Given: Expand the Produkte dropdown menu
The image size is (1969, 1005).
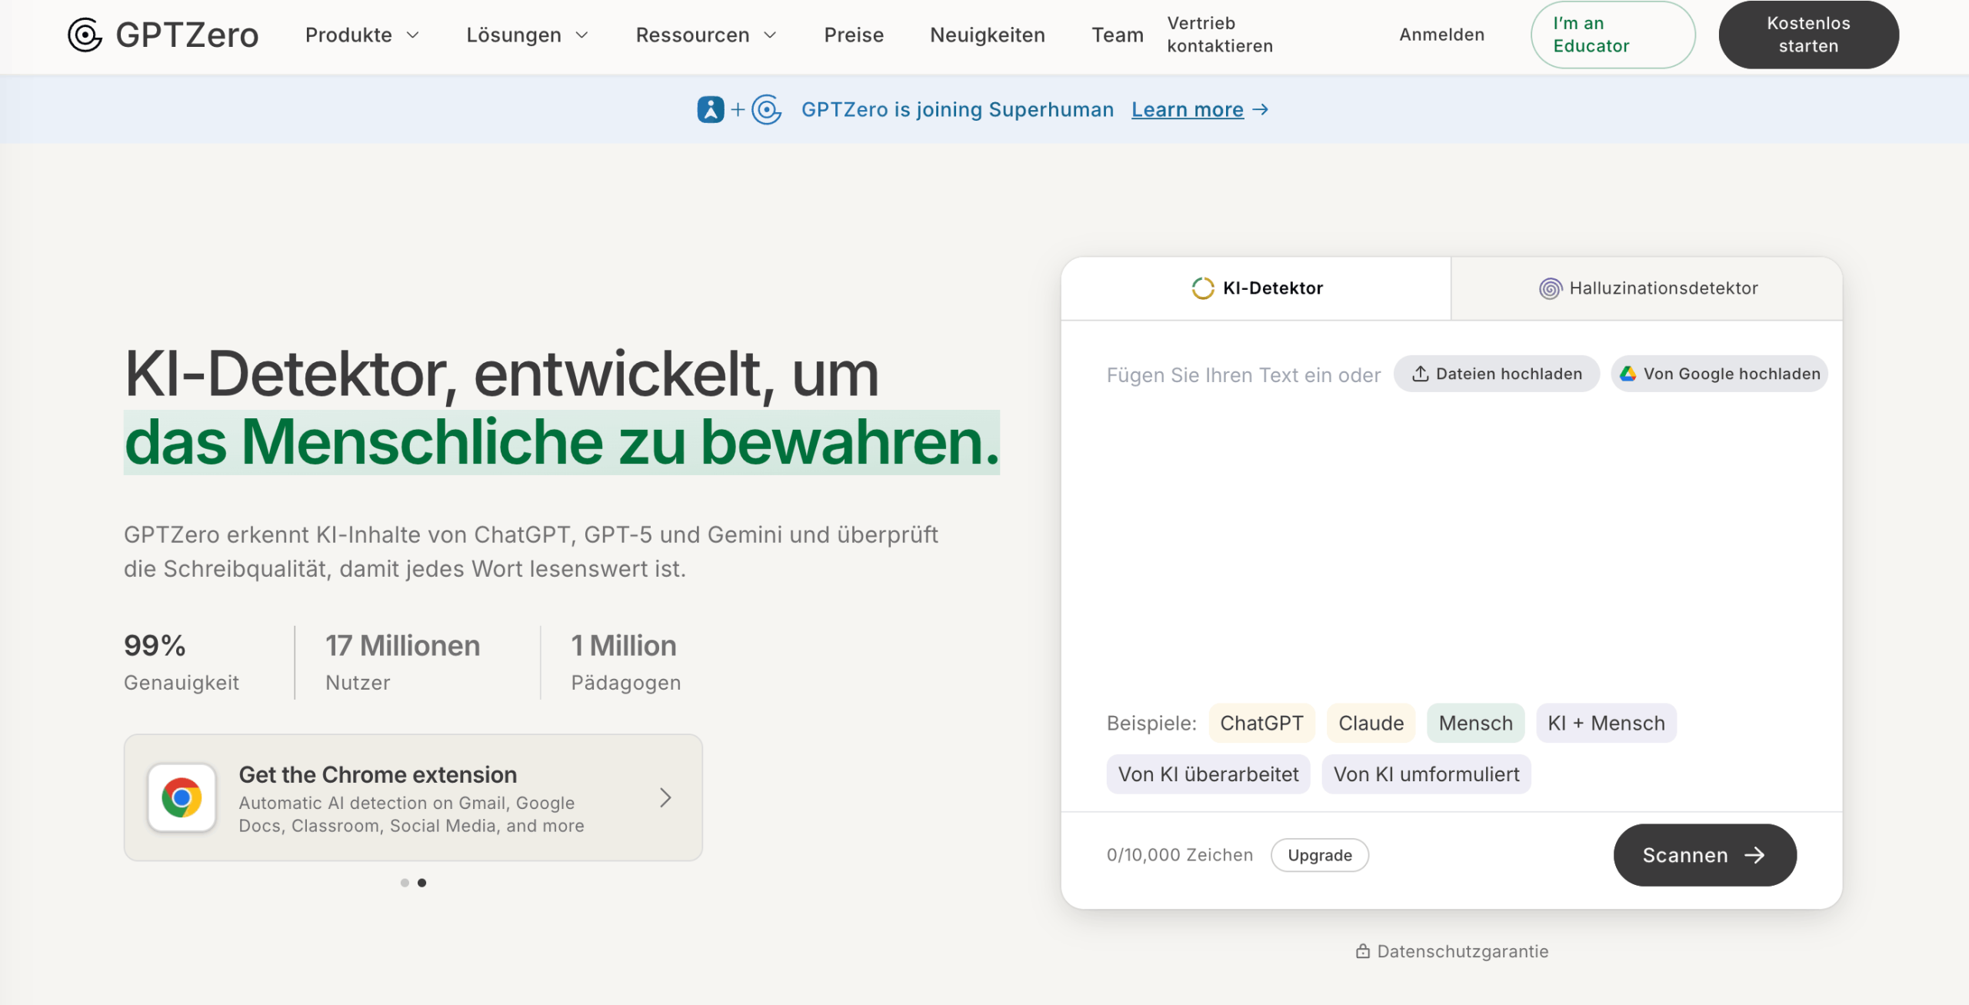Looking at the screenshot, I should pyautogui.click(x=362, y=35).
